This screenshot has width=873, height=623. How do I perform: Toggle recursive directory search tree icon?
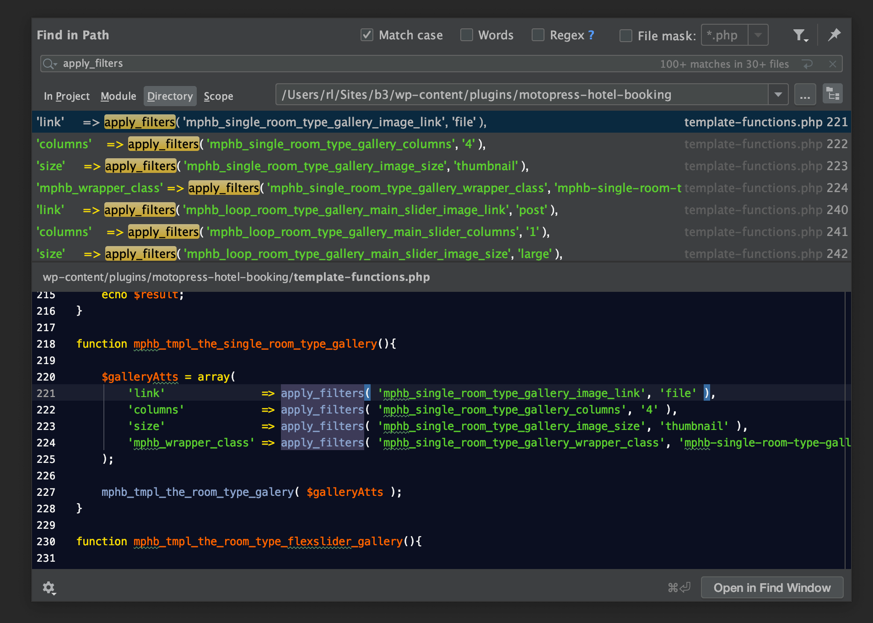[833, 95]
